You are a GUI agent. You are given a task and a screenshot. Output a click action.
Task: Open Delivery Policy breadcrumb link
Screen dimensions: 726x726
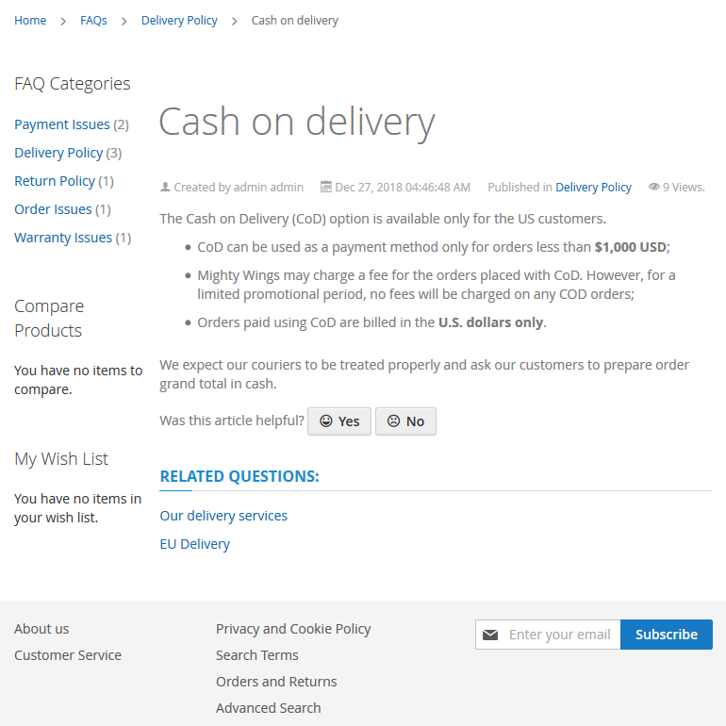(179, 21)
